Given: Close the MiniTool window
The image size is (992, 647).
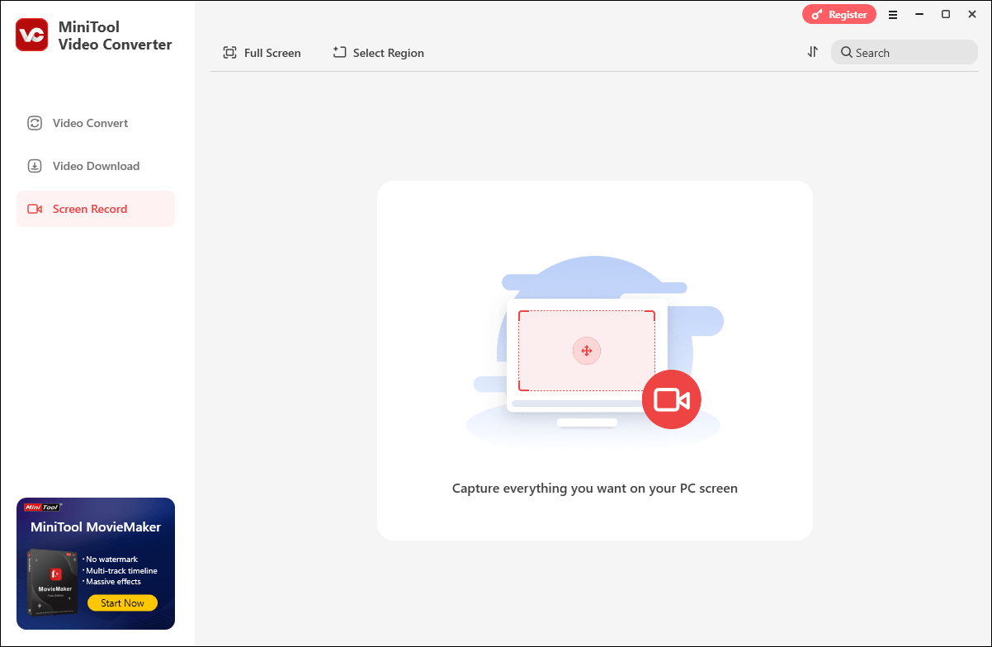Looking at the screenshot, I should pos(972,15).
